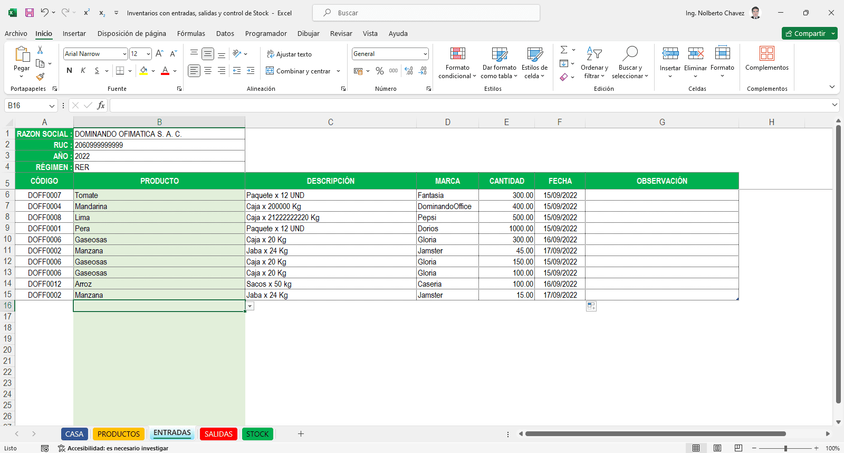844x453 pixels.
Task: Decrease indent in alignment group
Action: click(x=237, y=71)
